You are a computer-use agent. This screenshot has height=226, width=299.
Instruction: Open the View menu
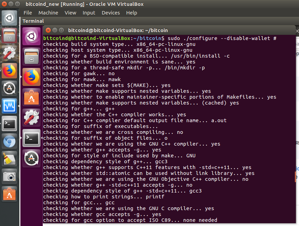[x=71, y=13]
